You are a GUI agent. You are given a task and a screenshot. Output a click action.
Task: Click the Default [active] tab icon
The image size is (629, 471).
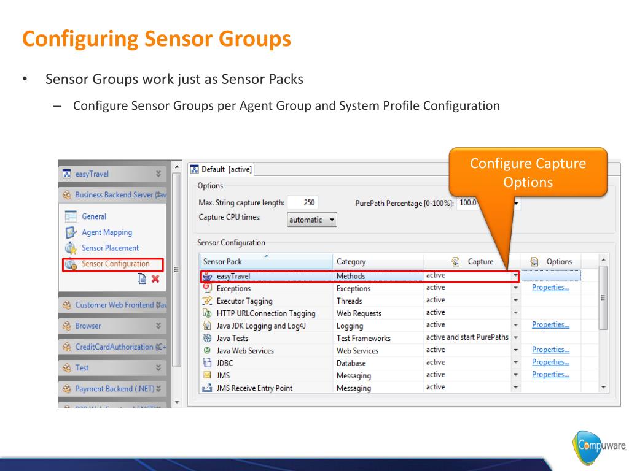point(195,169)
